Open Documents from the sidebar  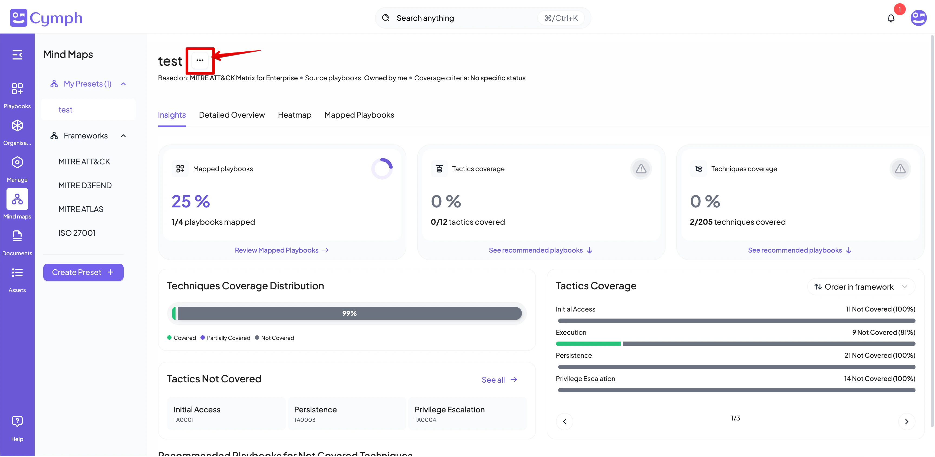[x=17, y=243]
